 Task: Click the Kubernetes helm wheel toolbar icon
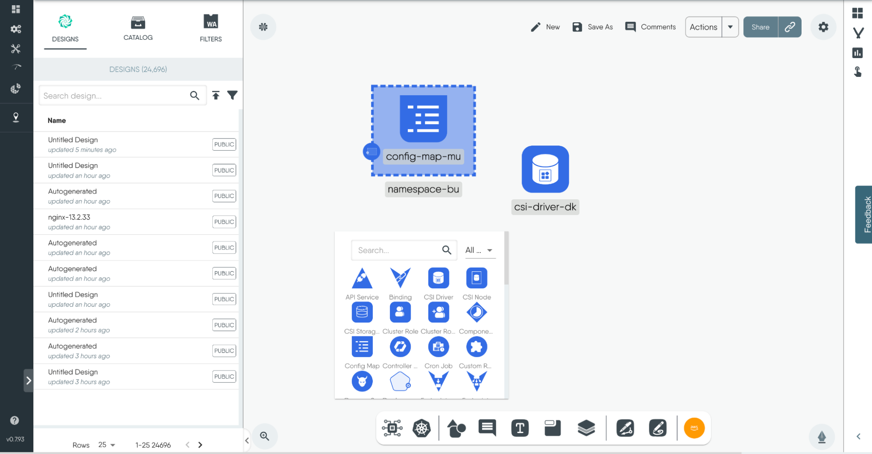[x=421, y=428]
